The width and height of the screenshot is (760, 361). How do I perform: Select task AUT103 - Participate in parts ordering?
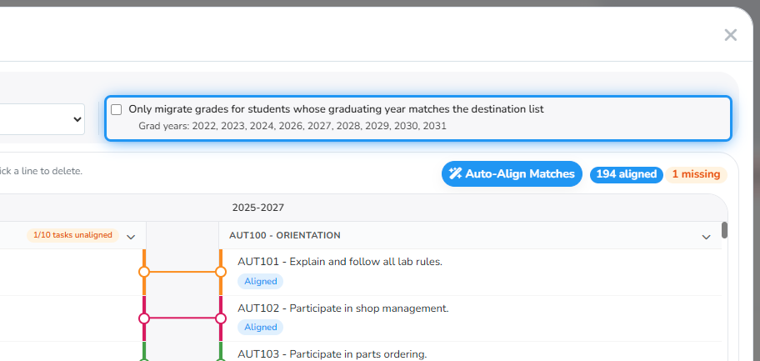click(x=332, y=354)
